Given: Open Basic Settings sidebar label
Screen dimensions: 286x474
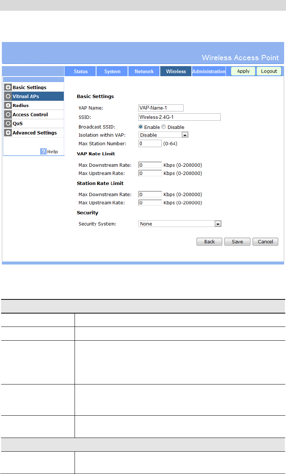Looking at the screenshot, I should point(30,87).
